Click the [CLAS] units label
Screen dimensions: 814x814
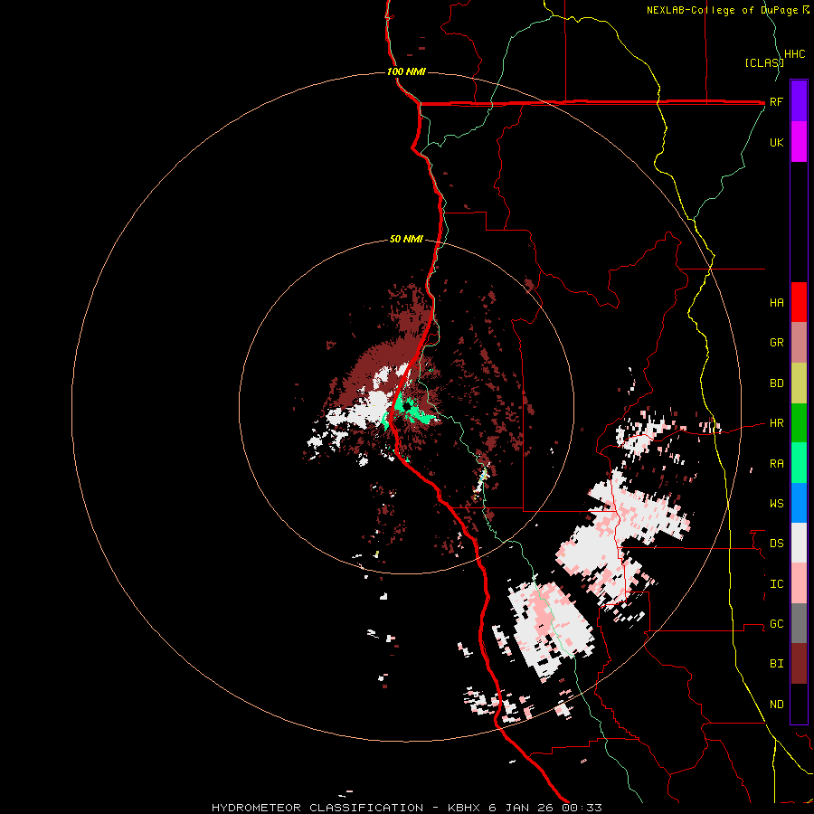click(x=764, y=63)
